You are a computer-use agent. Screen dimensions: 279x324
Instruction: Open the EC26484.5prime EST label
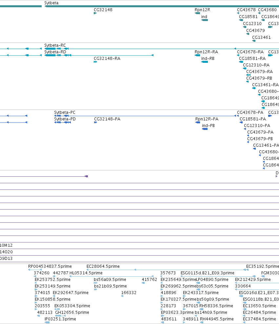[259, 312]
